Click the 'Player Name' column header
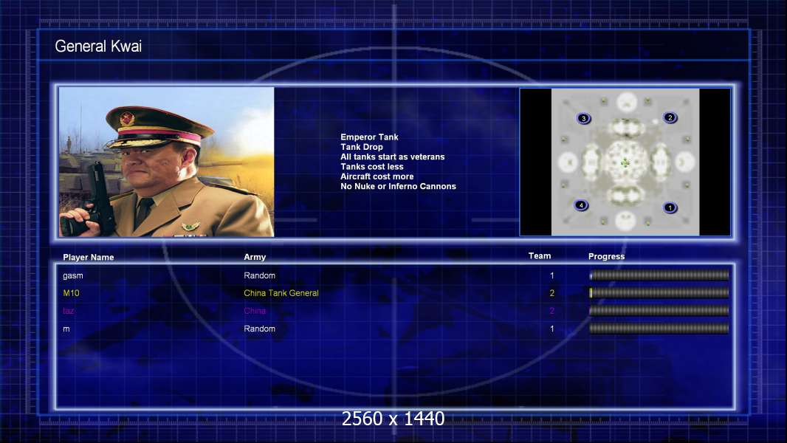The image size is (787, 443). coord(89,258)
